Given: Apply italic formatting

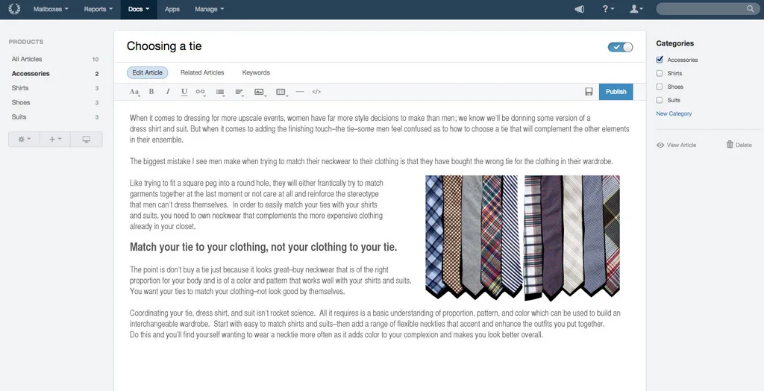Looking at the screenshot, I should pos(168,92).
